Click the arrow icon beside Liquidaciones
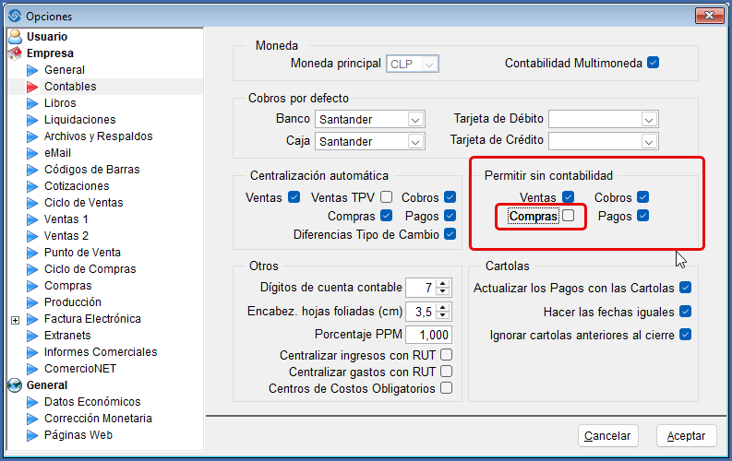 (x=32, y=120)
